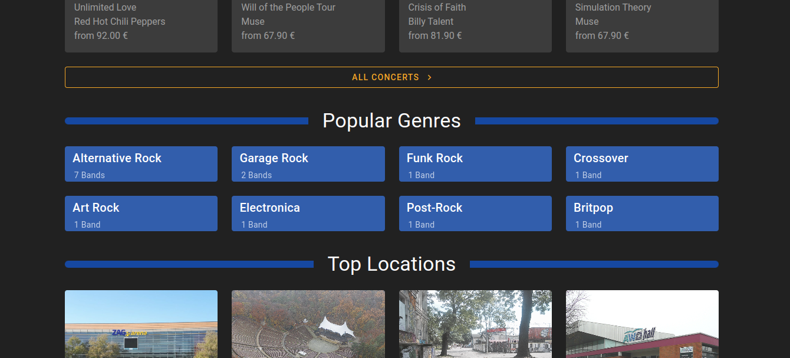The width and height of the screenshot is (790, 358).
Task: Click the Crossover genre card
Action: coord(642,164)
